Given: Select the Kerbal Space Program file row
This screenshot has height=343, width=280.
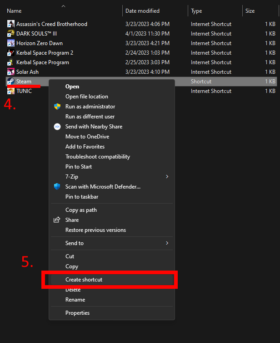Looking at the screenshot, I should (43, 62).
